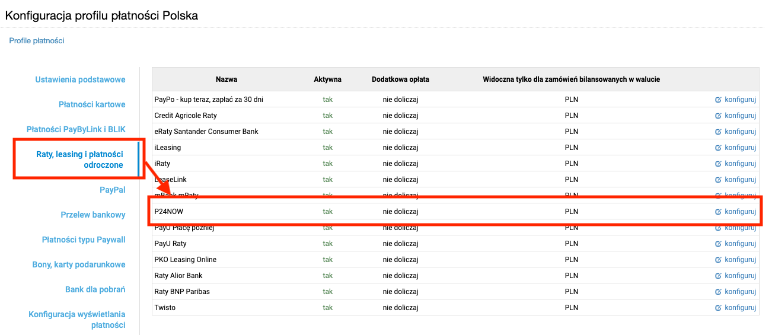The width and height of the screenshot is (772, 335).
Task: Select Bank dla pobrań in sidebar
Action: point(95,289)
